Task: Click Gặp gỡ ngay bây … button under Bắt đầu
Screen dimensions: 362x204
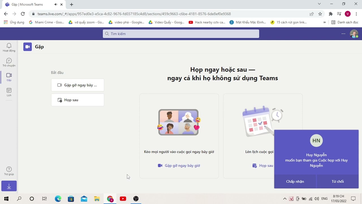Action: click(x=77, y=85)
